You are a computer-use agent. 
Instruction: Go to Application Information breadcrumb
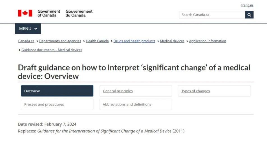coord(207,41)
